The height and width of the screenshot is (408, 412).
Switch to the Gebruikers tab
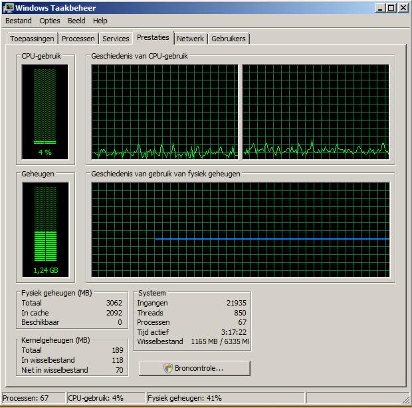(229, 39)
